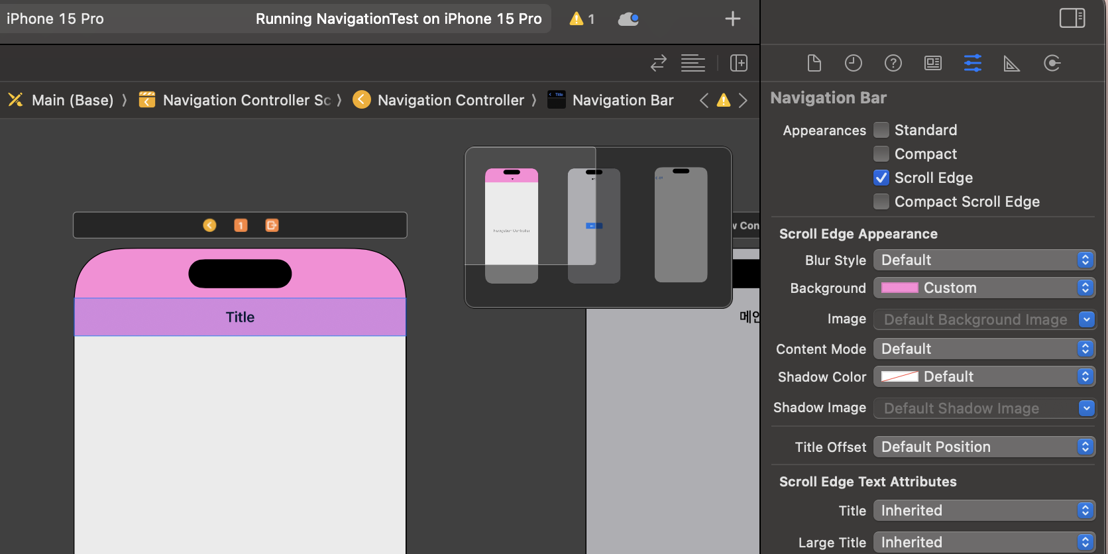Open the Image combo box dropdown
This screenshot has height=554, width=1108.
point(1087,319)
